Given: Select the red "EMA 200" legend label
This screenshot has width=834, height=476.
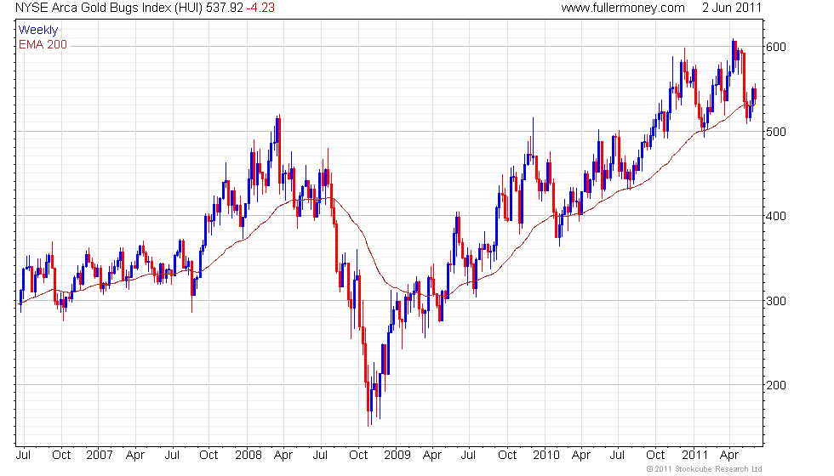Looking at the screenshot, I should coord(43,44).
